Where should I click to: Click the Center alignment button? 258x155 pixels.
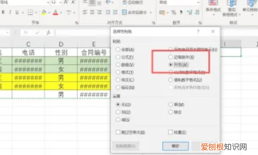tap(92, 12)
